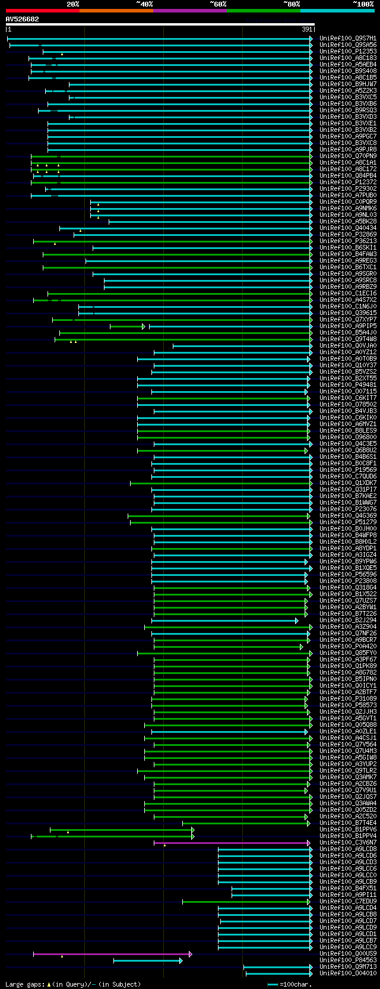Select label UniRef100_C1ECI6
The image size is (380, 989).
(x=348, y=293)
